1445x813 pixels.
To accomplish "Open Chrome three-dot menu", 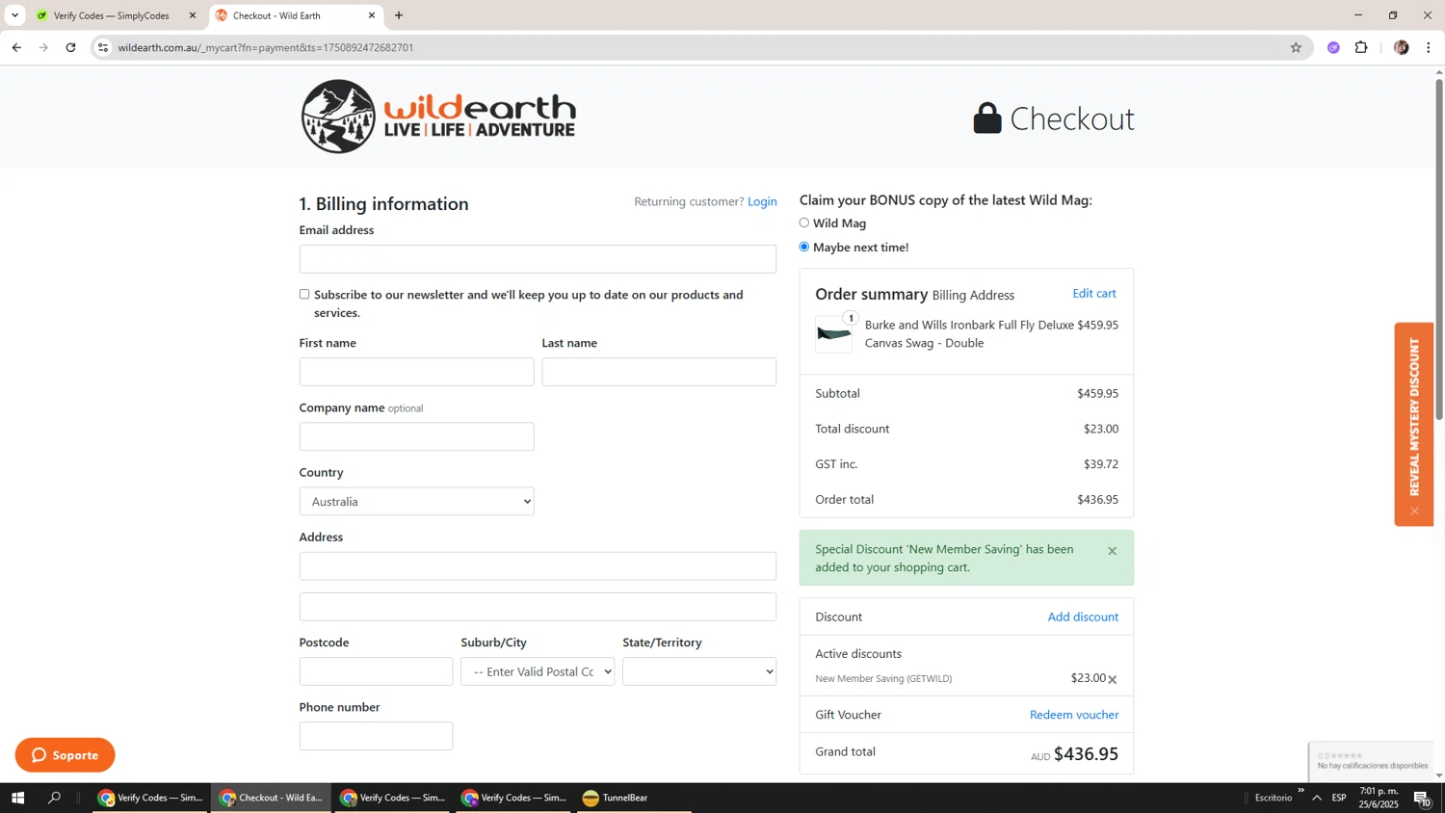I will click(x=1429, y=47).
